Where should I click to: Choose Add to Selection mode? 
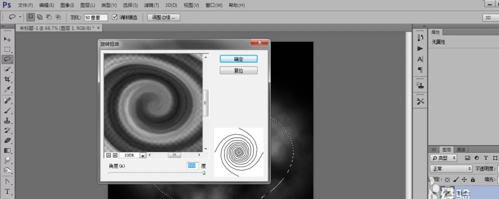tap(40, 17)
